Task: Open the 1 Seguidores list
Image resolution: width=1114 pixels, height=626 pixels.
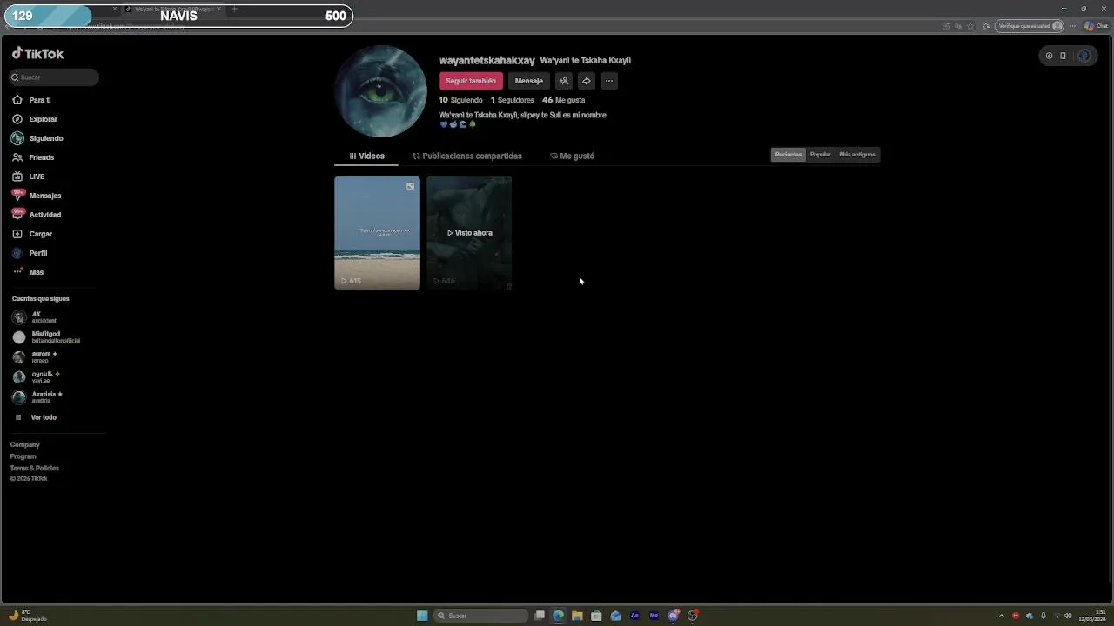Action: point(513,100)
